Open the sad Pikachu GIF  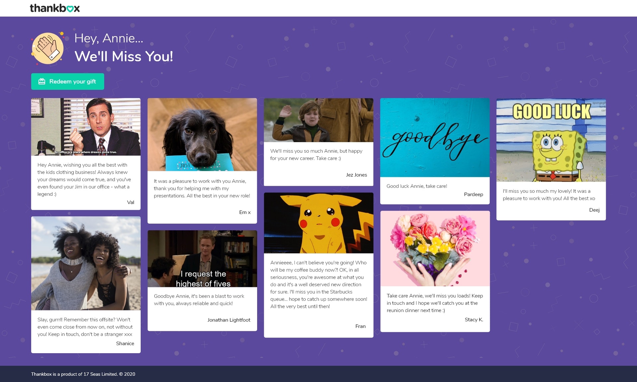pos(318,223)
